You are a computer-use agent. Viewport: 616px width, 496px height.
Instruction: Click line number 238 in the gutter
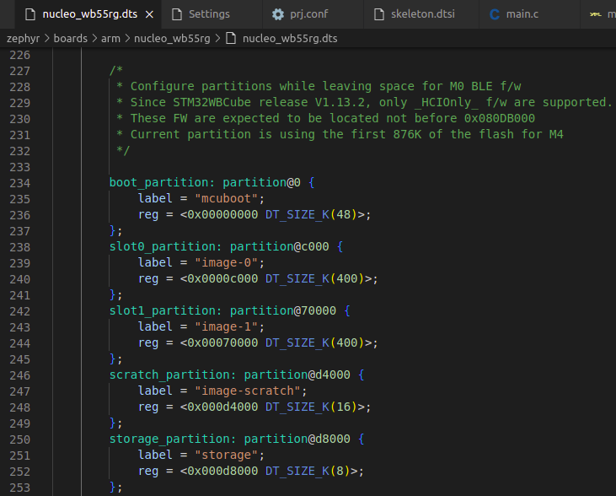[19, 247]
